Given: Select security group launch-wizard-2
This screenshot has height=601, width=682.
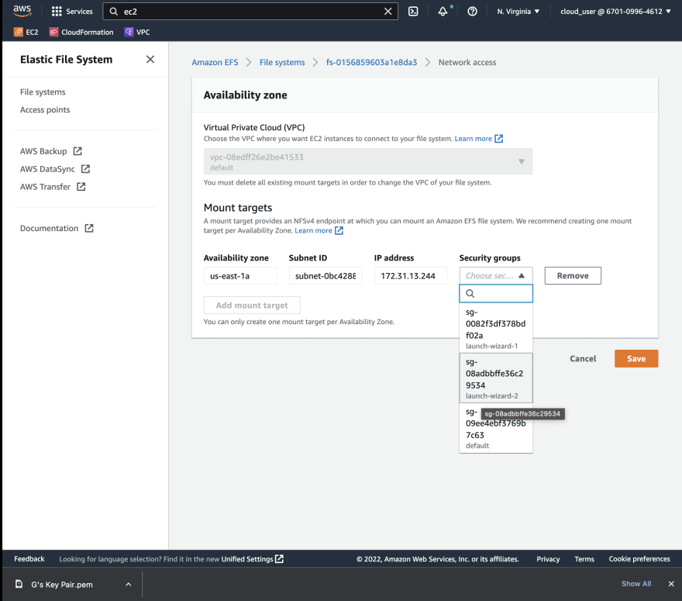Looking at the screenshot, I should click(496, 378).
